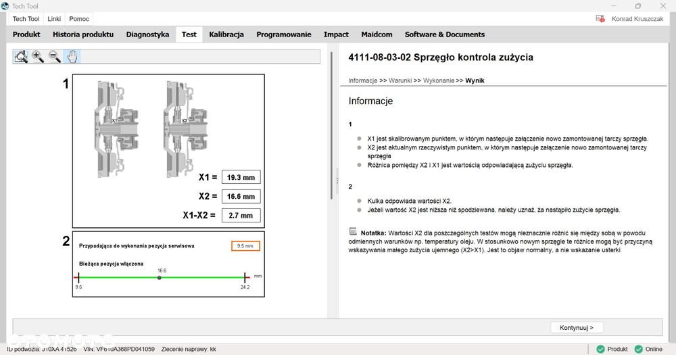676x355 pixels.
Task: Click the VIN VF610A368PD041059 status text
Action: (119, 349)
